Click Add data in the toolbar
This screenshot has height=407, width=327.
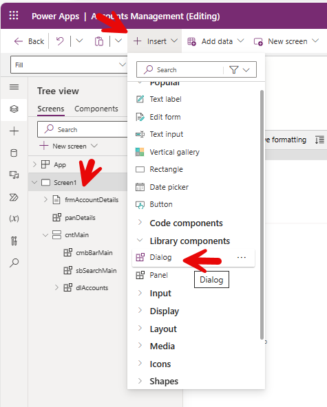click(215, 41)
